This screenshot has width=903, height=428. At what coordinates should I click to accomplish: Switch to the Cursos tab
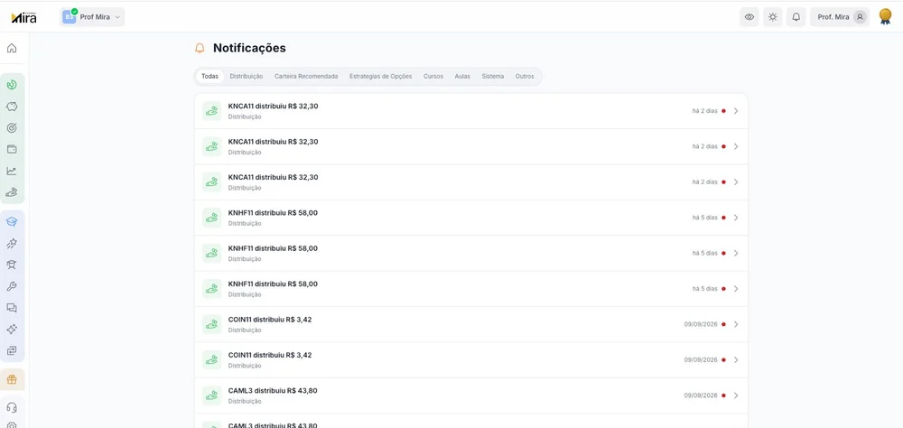click(x=433, y=76)
